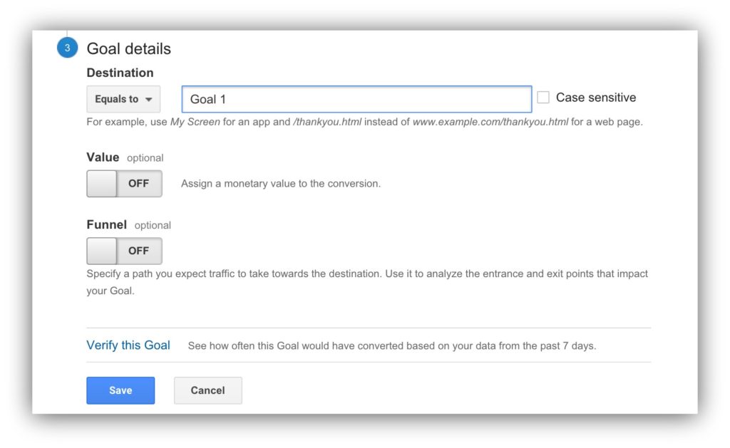This screenshot has height=448, width=730.
Task: Focus the Destination field containing "Goal 1"
Action: [x=356, y=100]
